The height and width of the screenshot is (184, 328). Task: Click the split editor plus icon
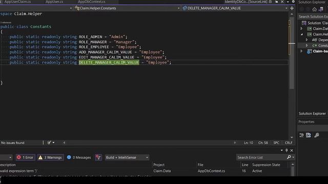[x=292, y=8]
